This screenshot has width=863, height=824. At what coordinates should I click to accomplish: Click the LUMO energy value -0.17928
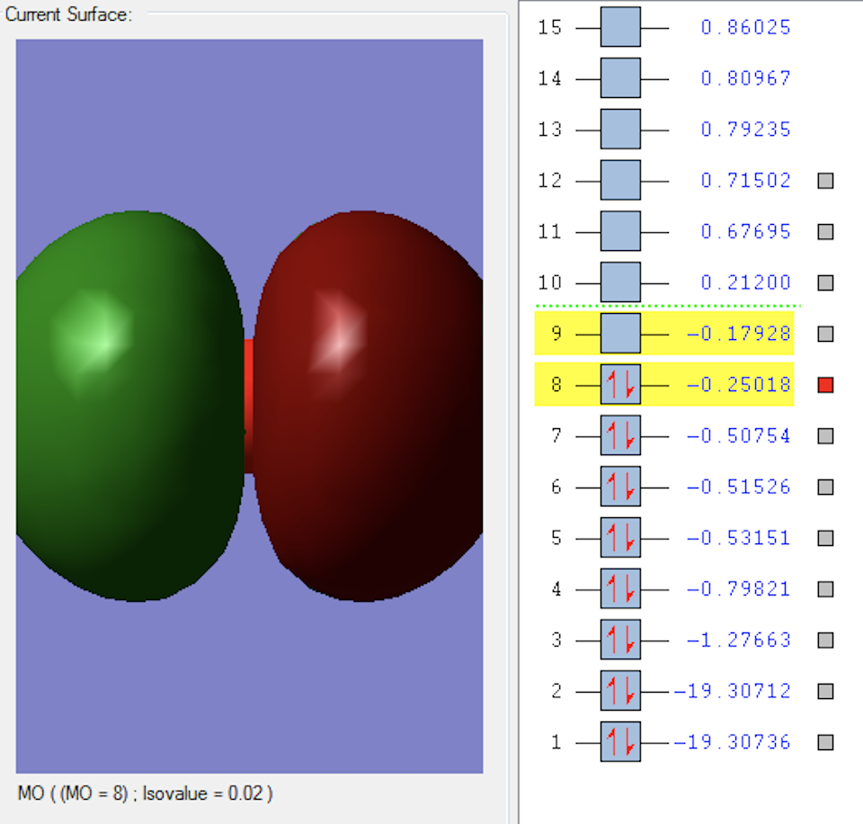point(739,333)
